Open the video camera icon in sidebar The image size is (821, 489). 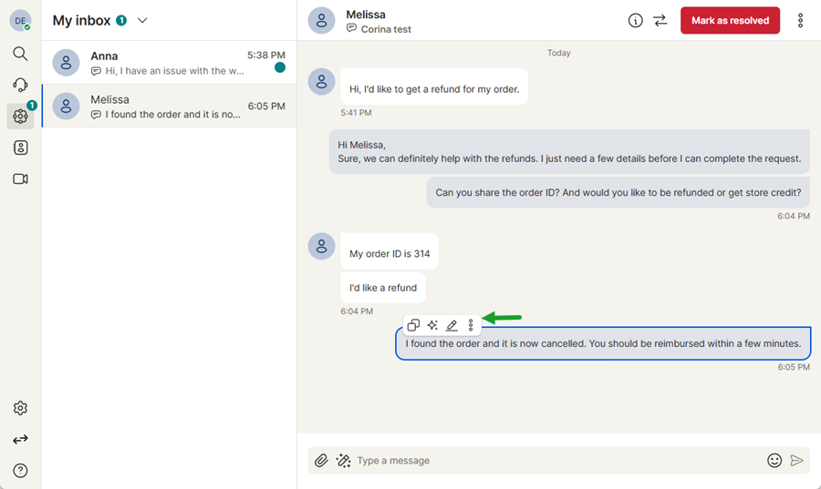(20, 178)
